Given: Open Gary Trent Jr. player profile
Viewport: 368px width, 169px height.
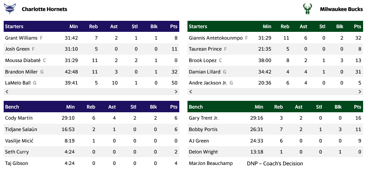Looking at the screenshot, I should 204,118.
